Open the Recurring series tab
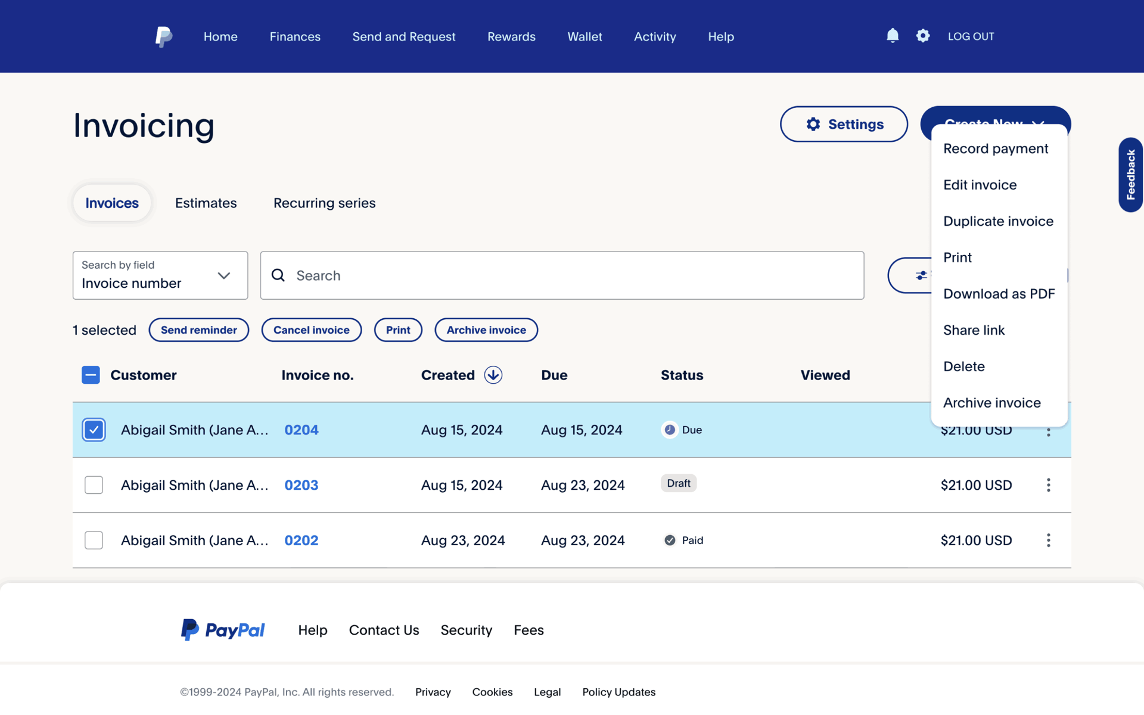 pyautogui.click(x=324, y=203)
